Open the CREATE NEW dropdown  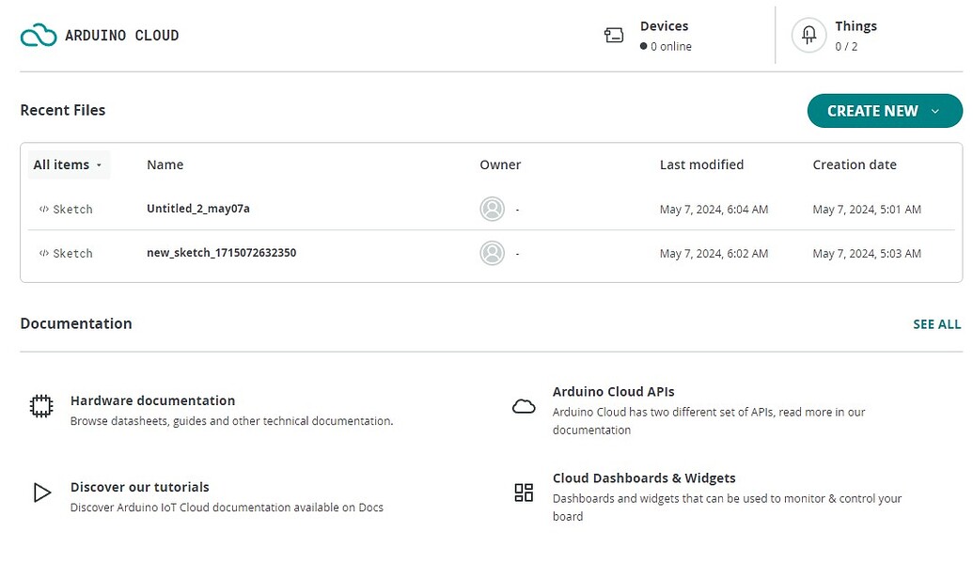[884, 111]
